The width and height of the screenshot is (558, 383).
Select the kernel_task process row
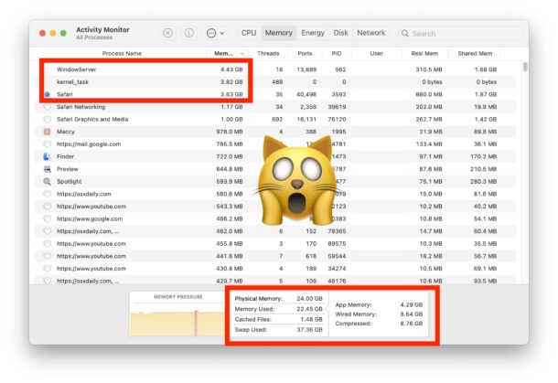(x=137, y=82)
